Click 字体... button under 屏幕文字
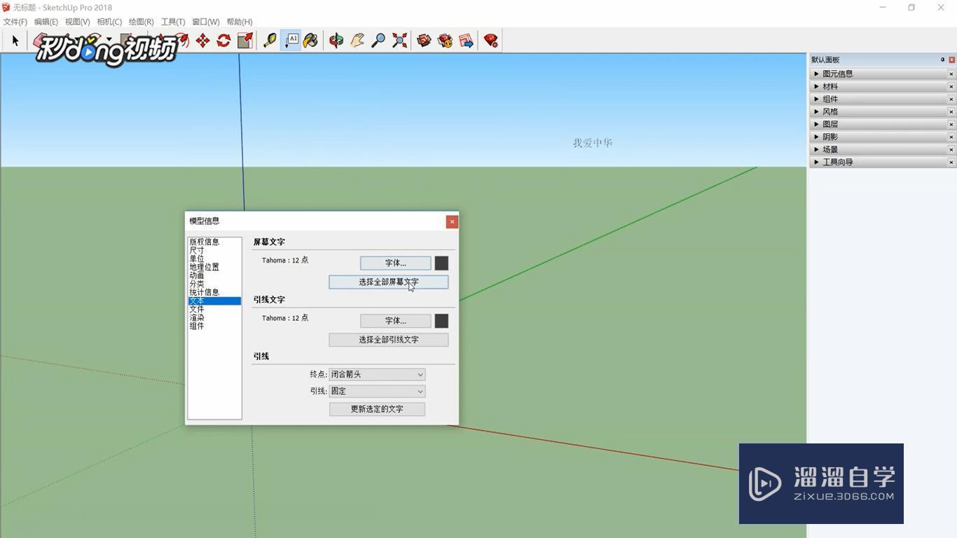Image resolution: width=957 pixels, height=538 pixels. [396, 263]
